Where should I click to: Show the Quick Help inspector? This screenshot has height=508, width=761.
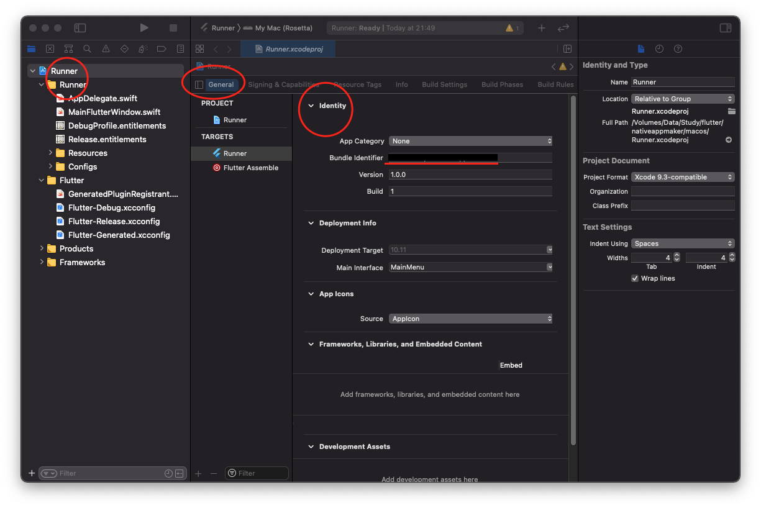[x=678, y=49]
